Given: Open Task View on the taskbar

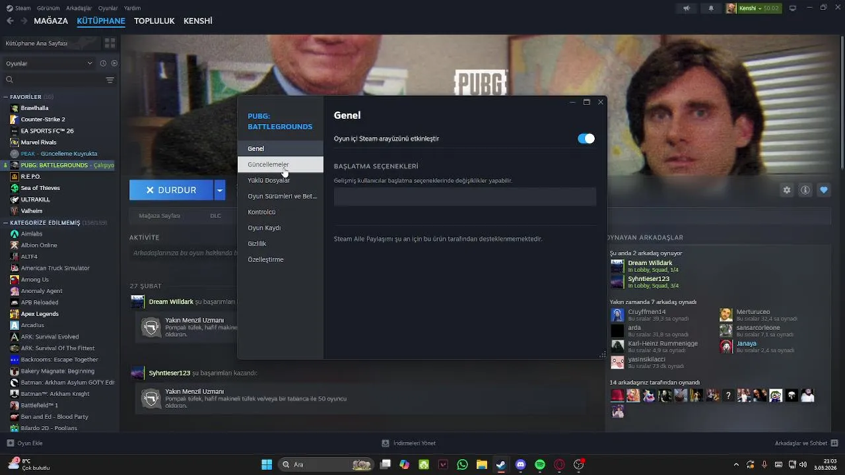Looking at the screenshot, I should pyautogui.click(x=386, y=464).
